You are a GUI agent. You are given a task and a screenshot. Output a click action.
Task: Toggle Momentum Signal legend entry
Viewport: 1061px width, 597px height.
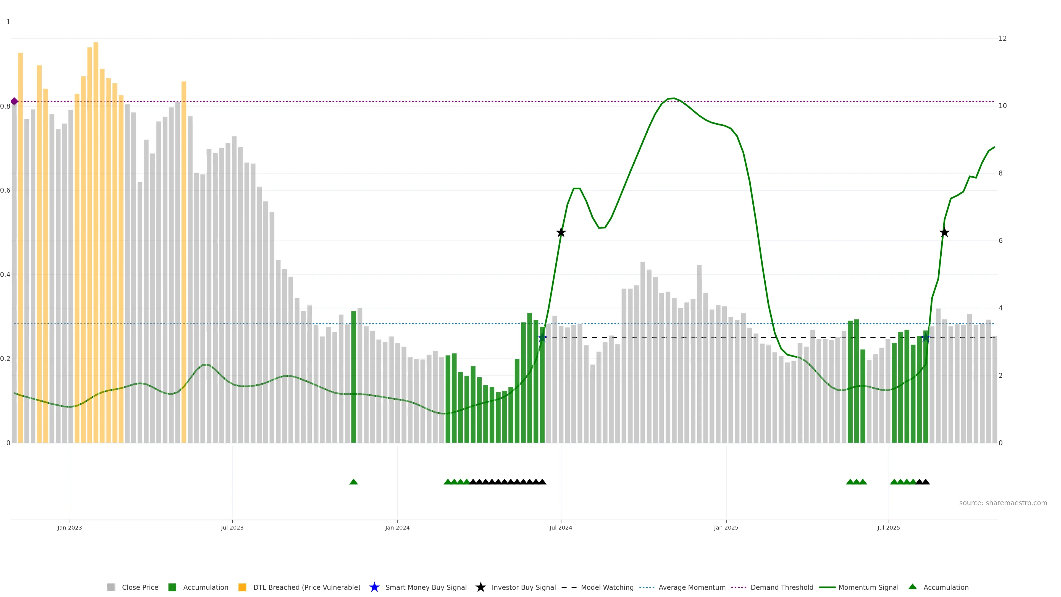coord(868,588)
